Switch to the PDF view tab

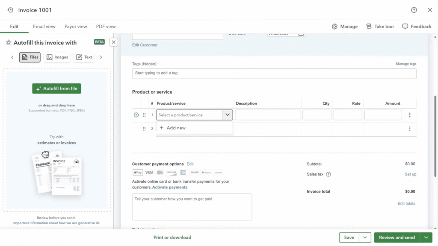point(106,26)
